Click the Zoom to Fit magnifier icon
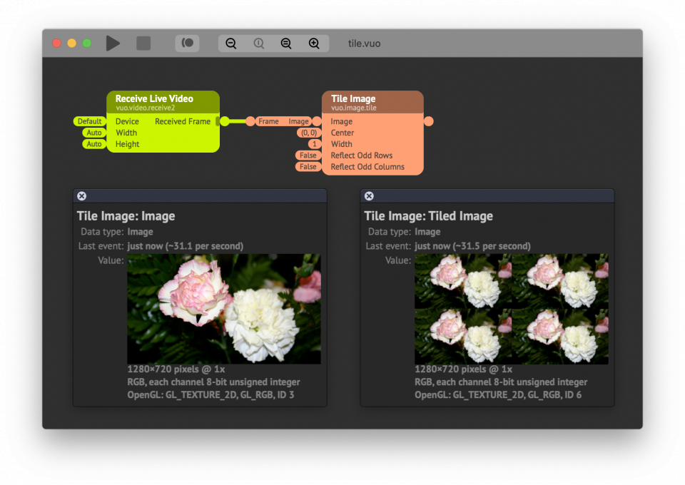This screenshot has width=685, height=485. (286, 44)
